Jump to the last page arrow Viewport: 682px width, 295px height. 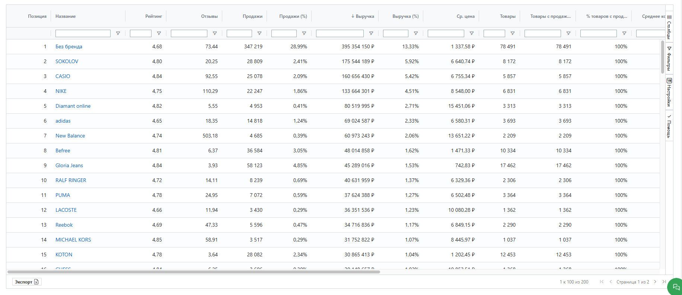pyautogui.click(x=664, y=282)
